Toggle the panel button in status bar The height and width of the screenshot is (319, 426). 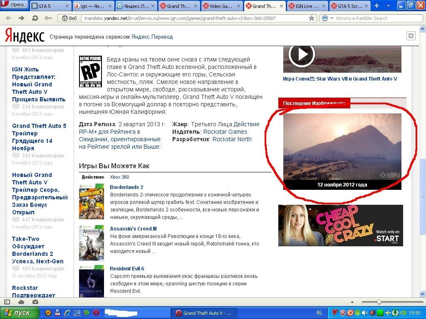point(7,302)
